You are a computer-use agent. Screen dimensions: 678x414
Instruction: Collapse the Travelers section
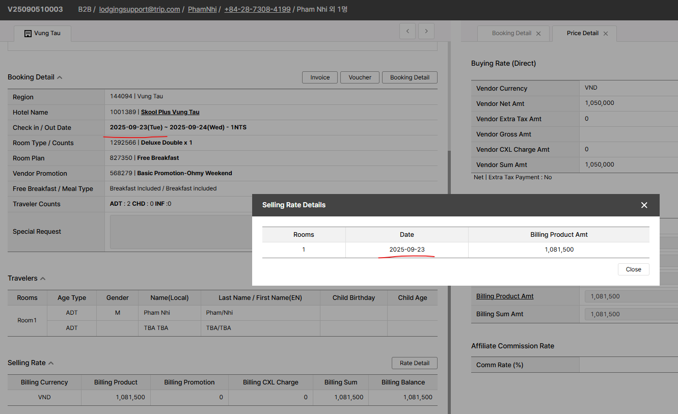click(43, 279)
